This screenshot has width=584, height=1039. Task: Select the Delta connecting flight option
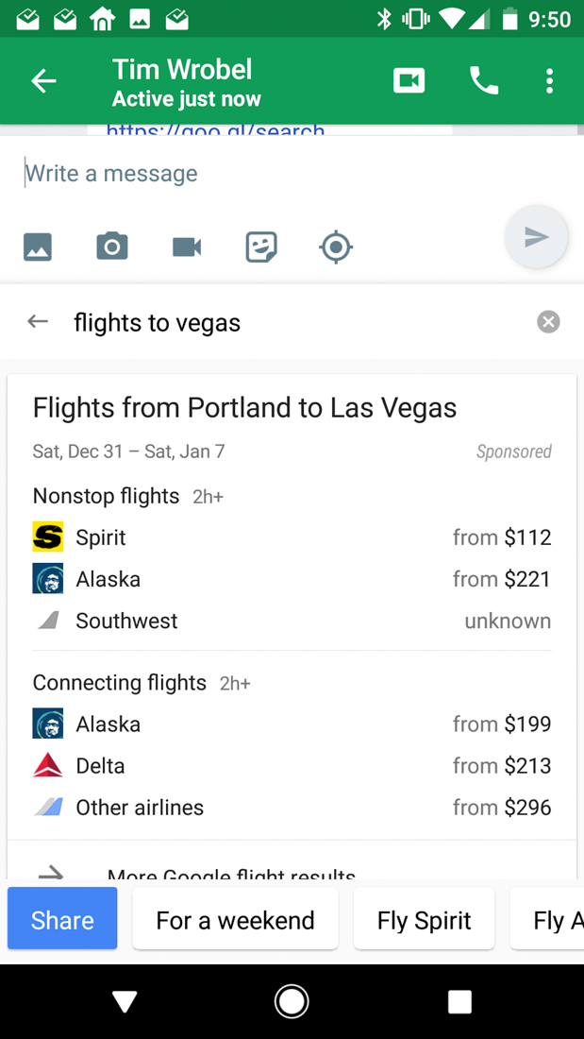click(x=292, y=766)
